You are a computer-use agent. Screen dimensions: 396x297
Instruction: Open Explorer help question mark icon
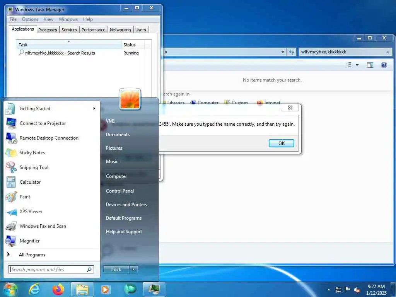pyautogui.click(x=384, y=65)
